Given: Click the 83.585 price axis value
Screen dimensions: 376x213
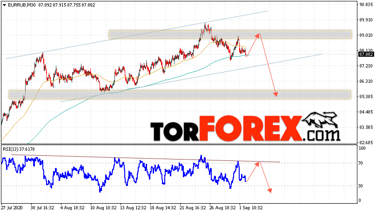Looking at the screenshot, I should [366, 127].
